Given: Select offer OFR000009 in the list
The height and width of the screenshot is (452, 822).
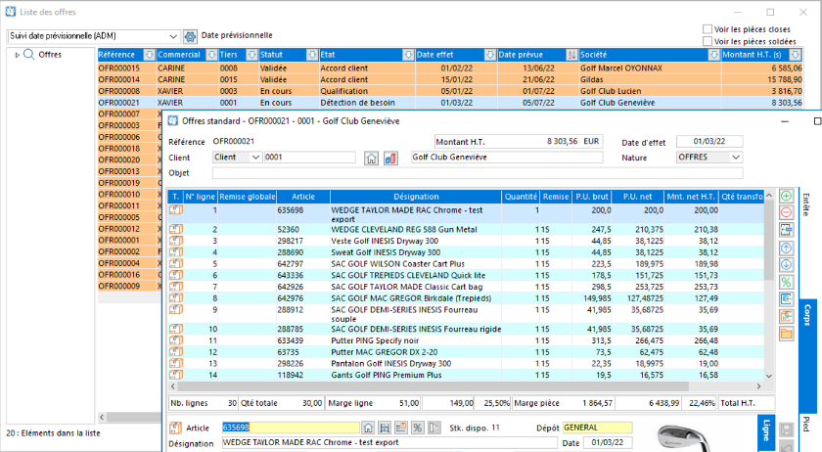Looking at the screenshot, I should click(129, 287).
